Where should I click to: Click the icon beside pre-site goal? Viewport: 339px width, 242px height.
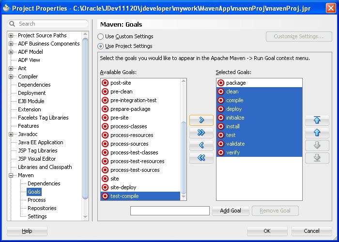(105, 118)
